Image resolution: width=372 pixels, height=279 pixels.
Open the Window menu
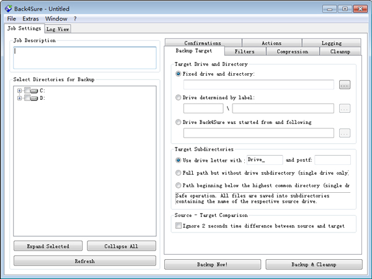pyautogui.click(x=56, y=19)
